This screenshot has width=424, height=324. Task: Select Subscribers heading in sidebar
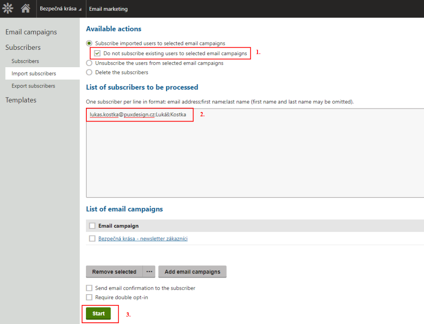[x=23, y=47]
